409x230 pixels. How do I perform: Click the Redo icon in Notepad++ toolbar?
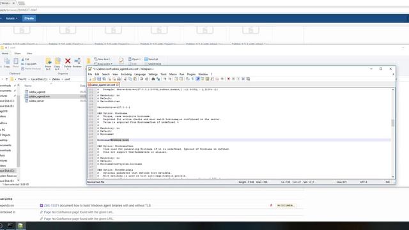[146, 79]
